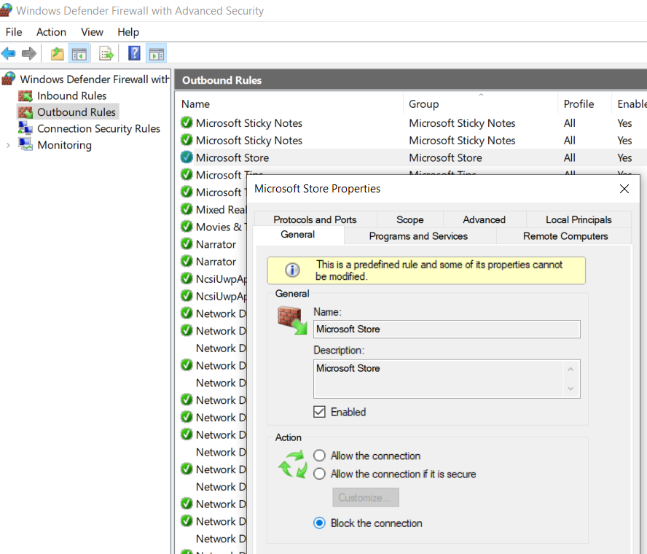Select the Microsoft Store rule row

(x=412, y=157)
